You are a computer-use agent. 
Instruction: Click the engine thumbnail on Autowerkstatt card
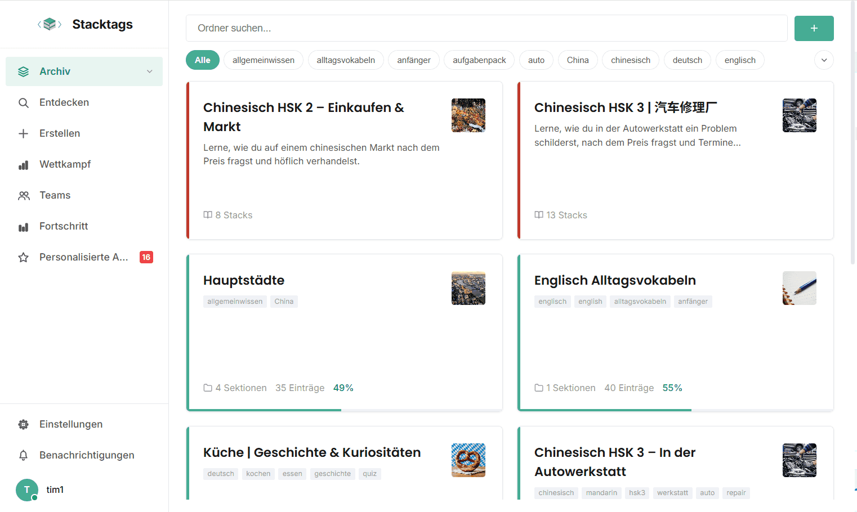(800, 460)
